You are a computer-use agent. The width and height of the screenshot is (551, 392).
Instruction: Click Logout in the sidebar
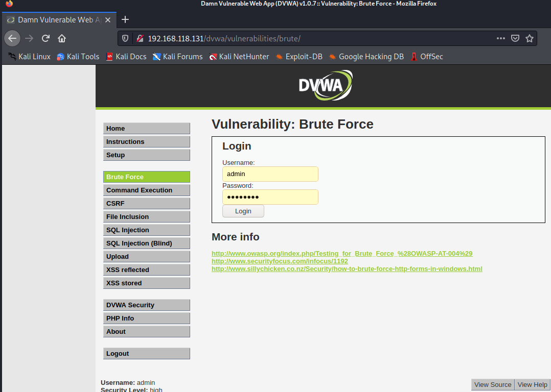point(147,353)
